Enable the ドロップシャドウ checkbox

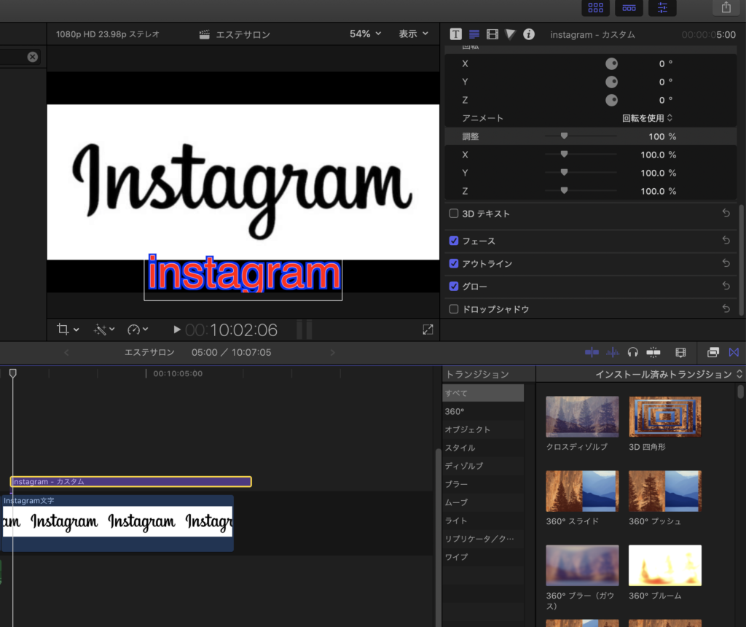click(x=454, y=309)
